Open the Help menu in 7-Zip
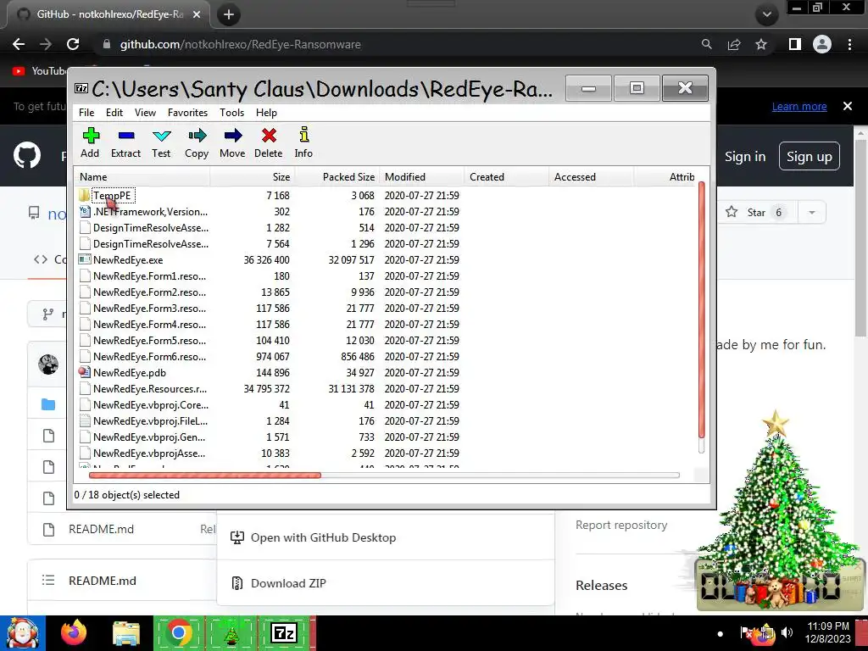868x651 pixels. [x=266, y=113]
